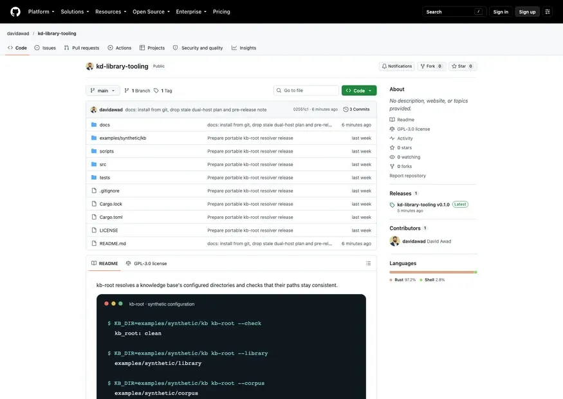Open the GitHub home logo
Screen dimensions: 563x399
[15, 12]
